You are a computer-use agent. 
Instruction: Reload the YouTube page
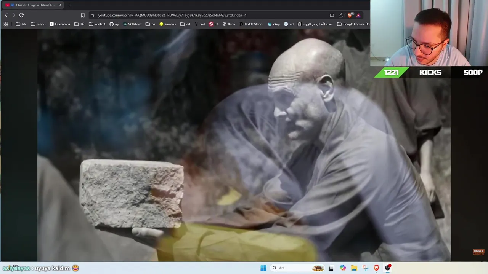point(21,15)
